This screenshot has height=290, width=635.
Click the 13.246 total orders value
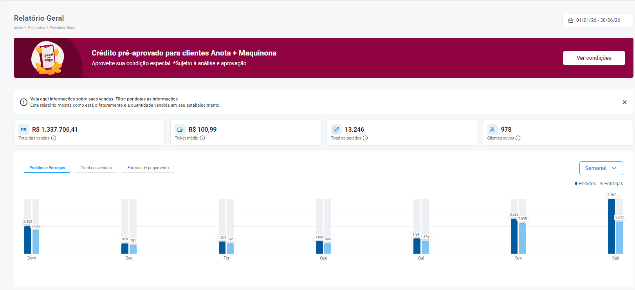tap(354, 130)
